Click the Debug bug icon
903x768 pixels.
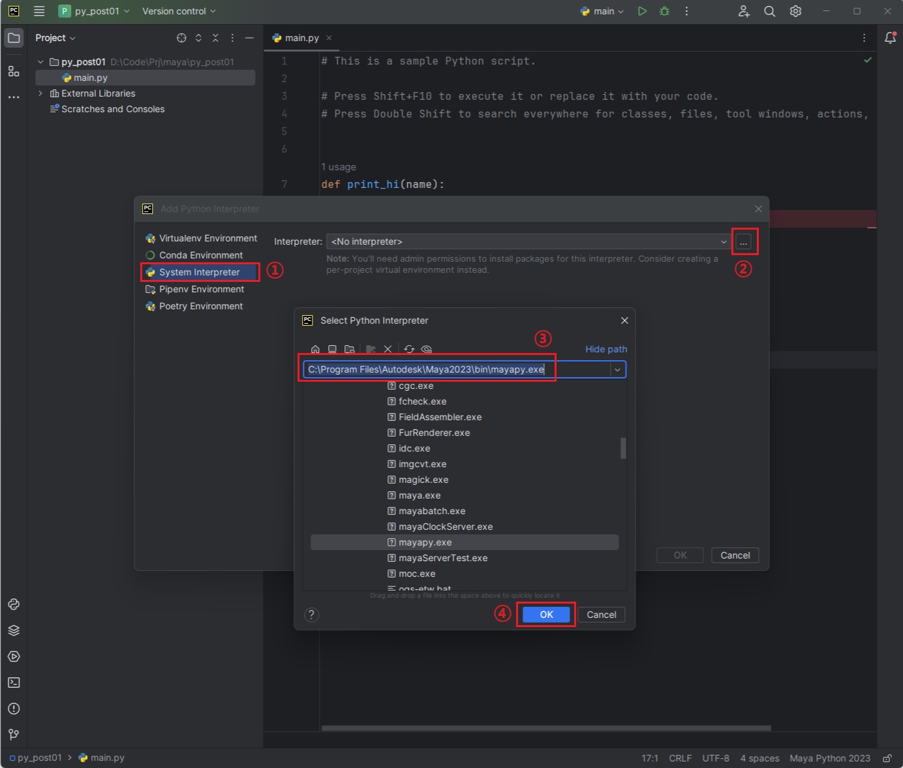(664, 11)
